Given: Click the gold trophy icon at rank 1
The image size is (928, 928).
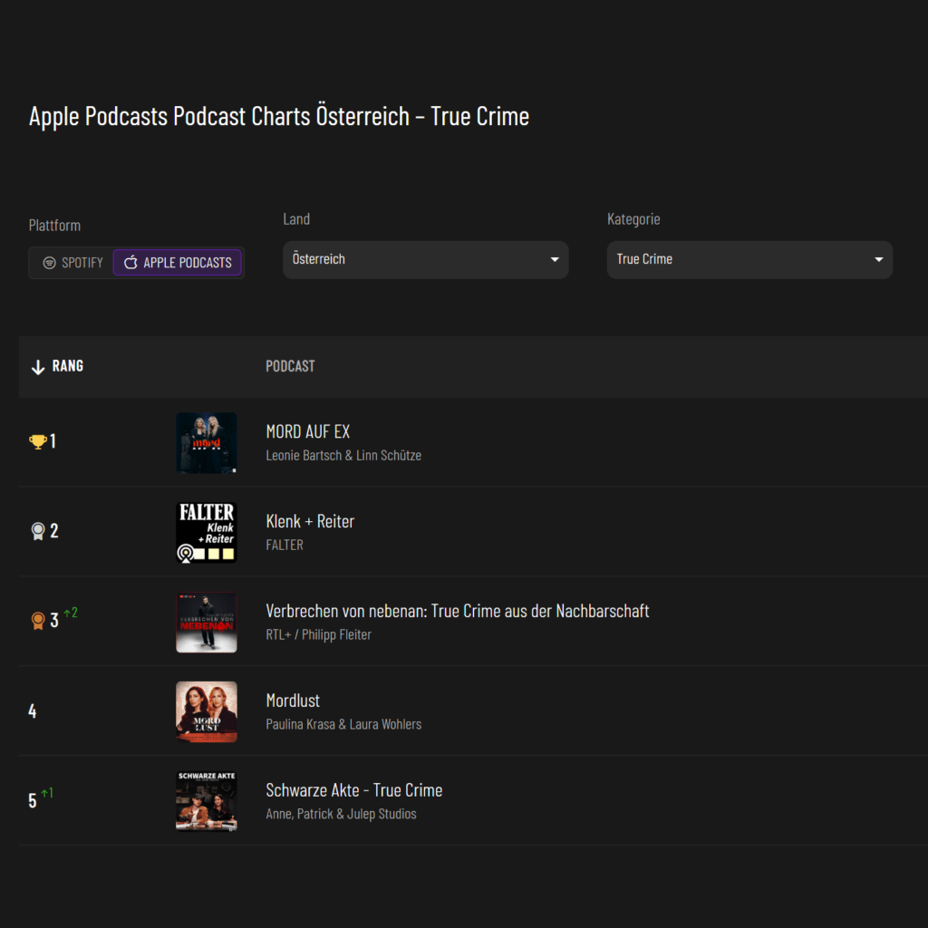Looking at the screenshot, I should [x=38, y=441].
